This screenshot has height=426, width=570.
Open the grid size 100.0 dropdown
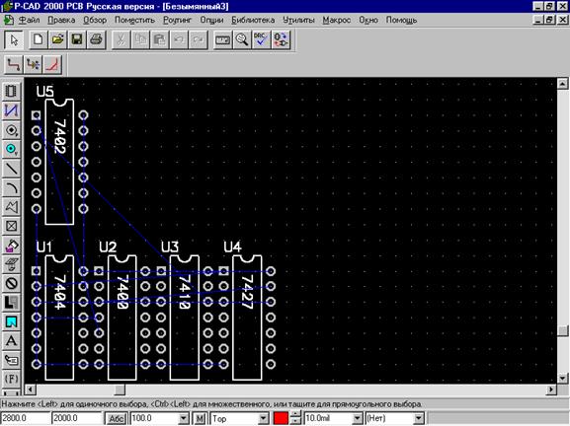[184, 418]
